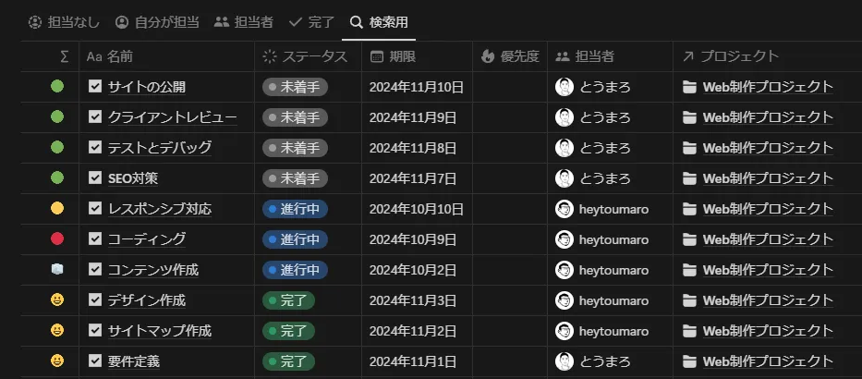Click the green circle for サイトの公開
Image resolution: width=862 pixels, height=379 pixels.
coord(57,86)
